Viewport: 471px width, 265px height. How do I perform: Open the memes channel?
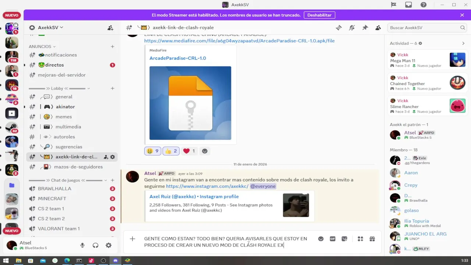pos(72,117)
